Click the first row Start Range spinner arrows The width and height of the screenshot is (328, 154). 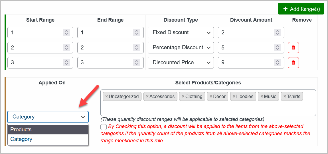66,32
